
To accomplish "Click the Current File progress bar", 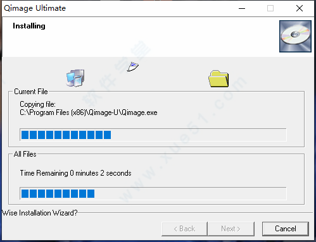I will pos(153,135).
